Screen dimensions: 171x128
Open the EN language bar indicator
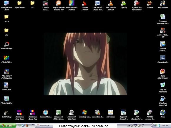129,126
